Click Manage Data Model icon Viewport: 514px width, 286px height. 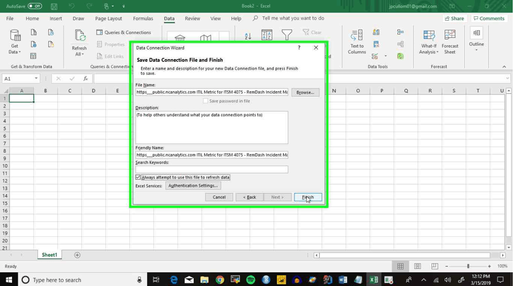point(400,56)
